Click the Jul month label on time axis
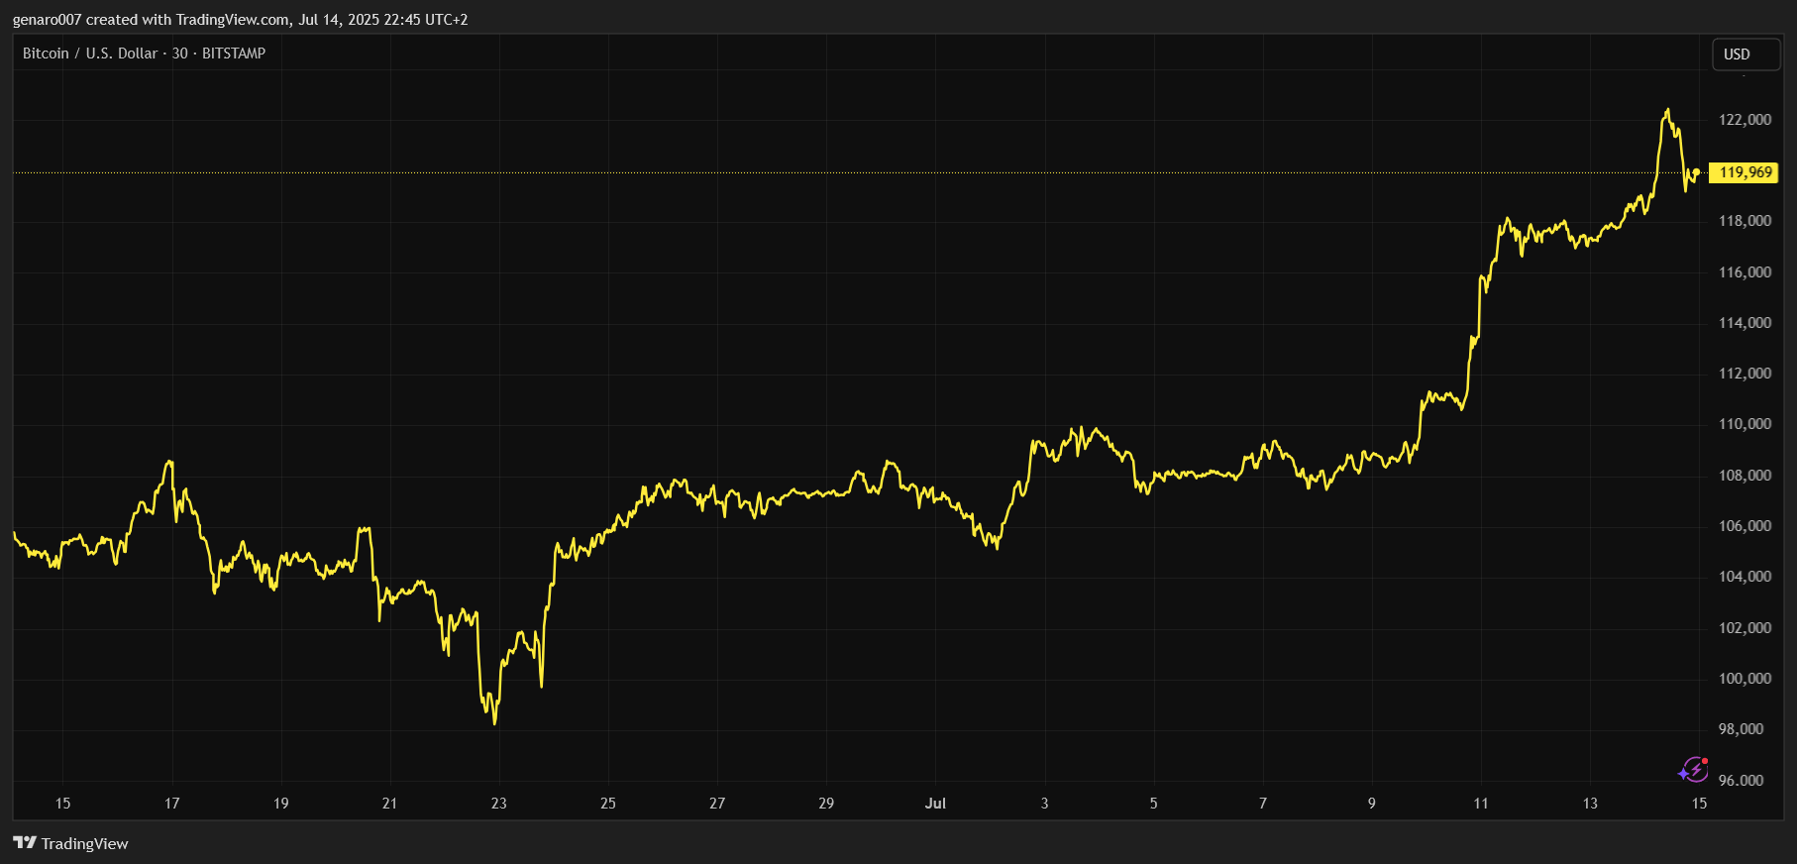1797x864 pixels. (x=935, y=804)
